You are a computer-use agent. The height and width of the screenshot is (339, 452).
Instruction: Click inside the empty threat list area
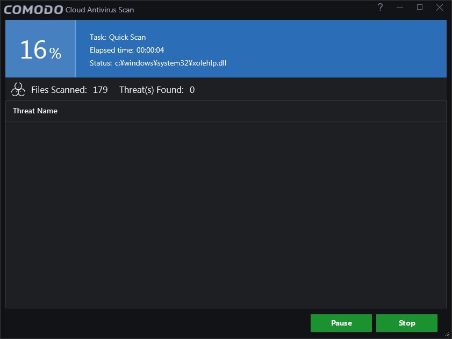pyautogui.click(x=226, y=215)
